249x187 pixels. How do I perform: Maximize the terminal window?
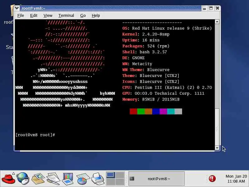pos(211,8)
